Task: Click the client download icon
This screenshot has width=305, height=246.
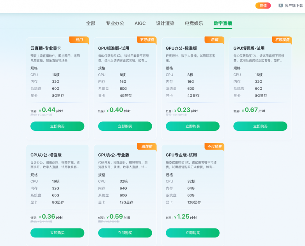Action: point(280,5)
